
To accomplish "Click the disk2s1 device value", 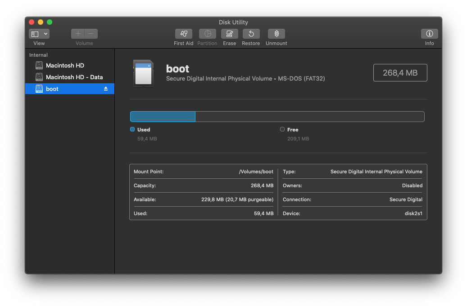I will pos(413,213).
